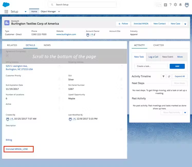192x167 pixels.
Task: Click the More Past Activity button
Action: pyautogui.click(x=171, y=113)
